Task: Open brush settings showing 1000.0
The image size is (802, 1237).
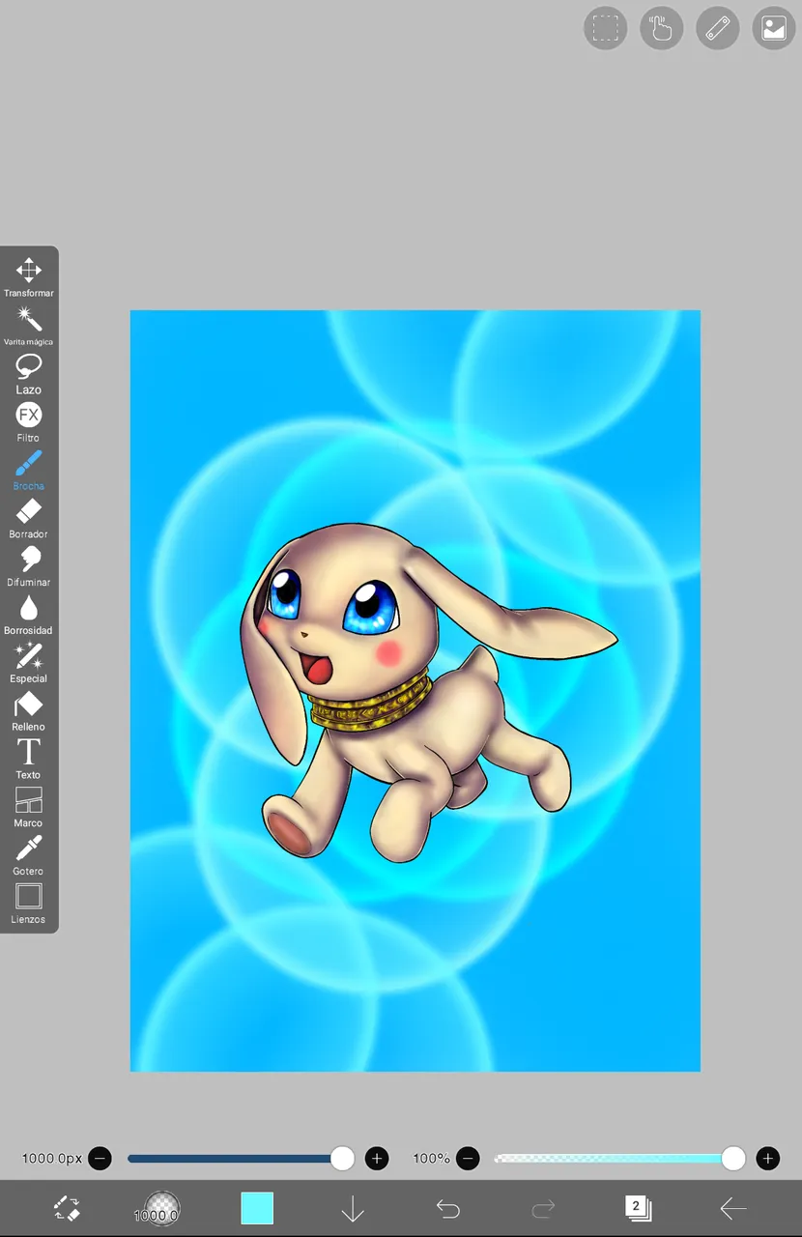Action: tap(157, 1208)
